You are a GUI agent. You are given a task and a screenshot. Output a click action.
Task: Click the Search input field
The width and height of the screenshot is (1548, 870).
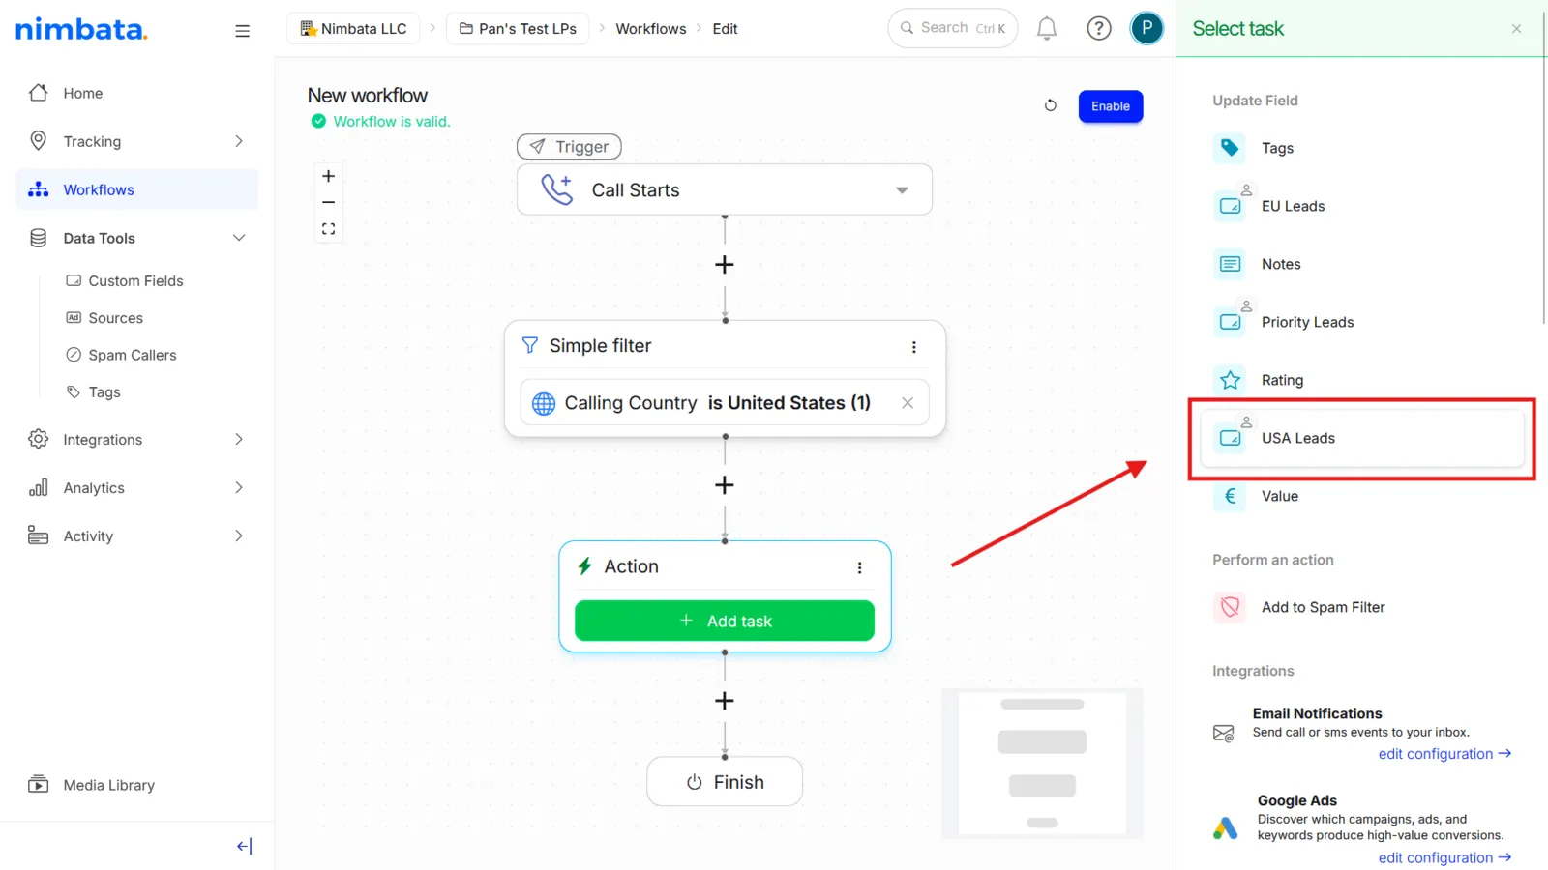(x=953, y=28)
